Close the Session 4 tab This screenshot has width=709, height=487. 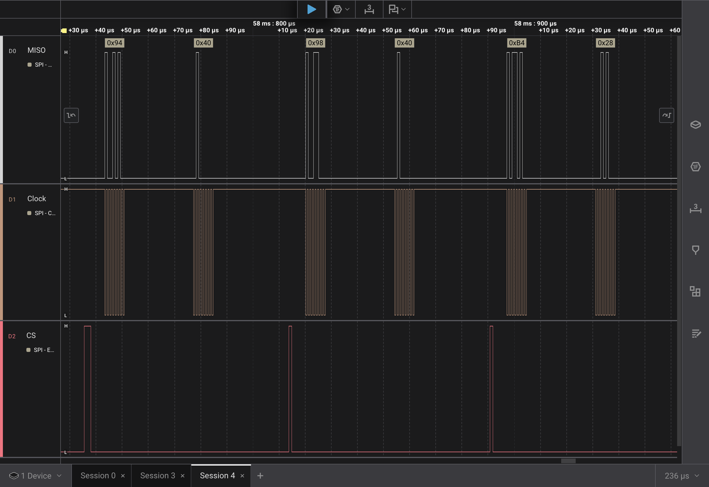[242, 476]
